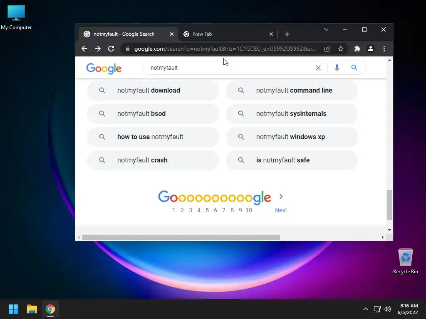Open the volume speaker icon
Viewport: 426px width, 319px height.
pyautogui.click(x=387, y=309)
